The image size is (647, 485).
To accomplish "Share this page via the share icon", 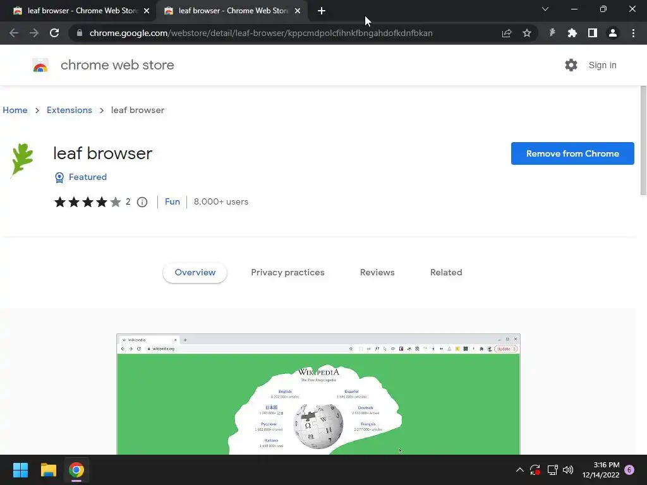I will [x=507, y=33].
